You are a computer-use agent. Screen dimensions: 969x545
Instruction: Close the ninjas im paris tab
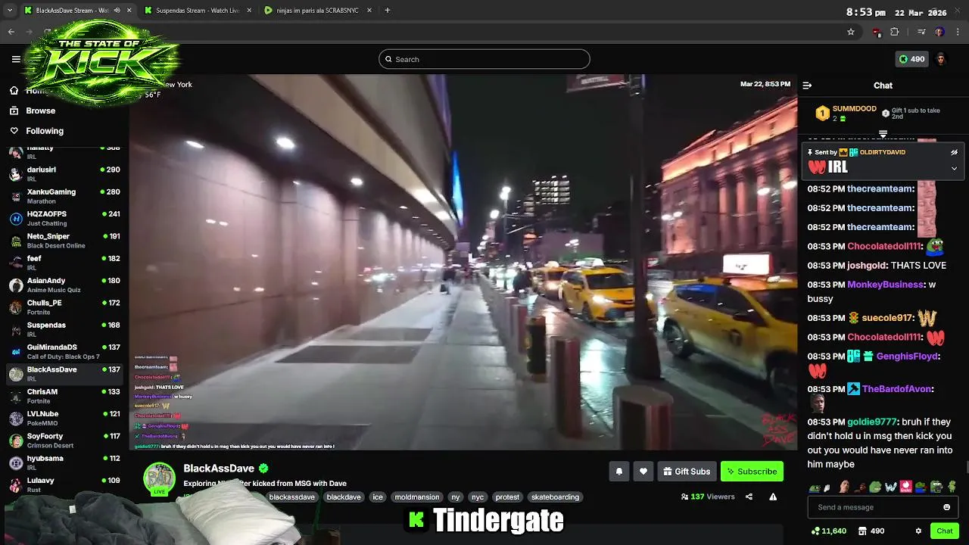click(370, 11)
